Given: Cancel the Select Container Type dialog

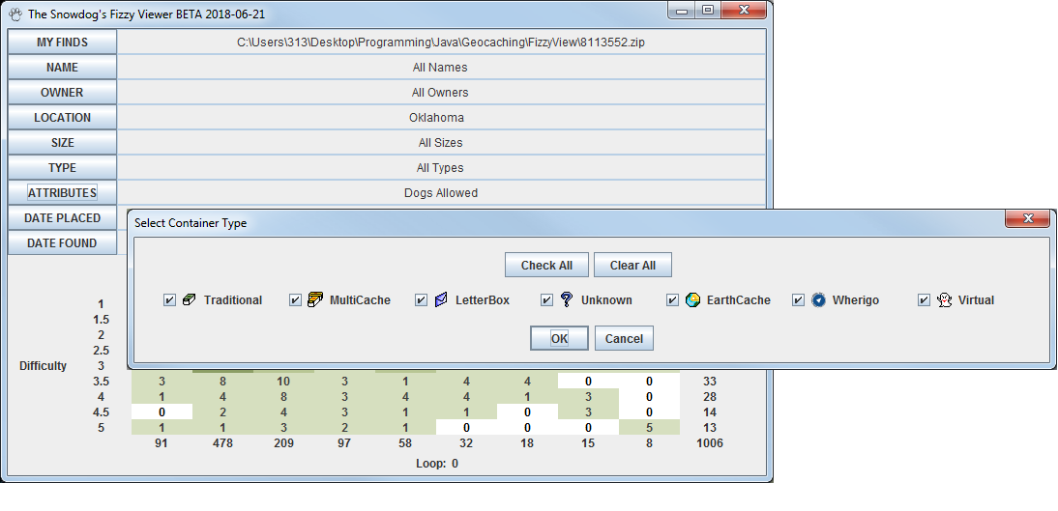Looking at the screenshot, I should (624, 338).
